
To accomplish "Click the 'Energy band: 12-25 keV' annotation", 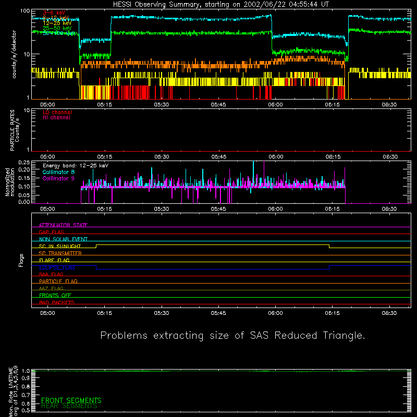I will coord(76,166).
